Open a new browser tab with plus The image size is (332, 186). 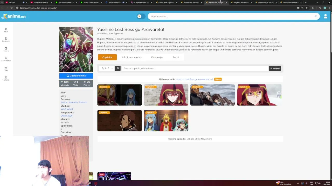(x=306, y=2)
